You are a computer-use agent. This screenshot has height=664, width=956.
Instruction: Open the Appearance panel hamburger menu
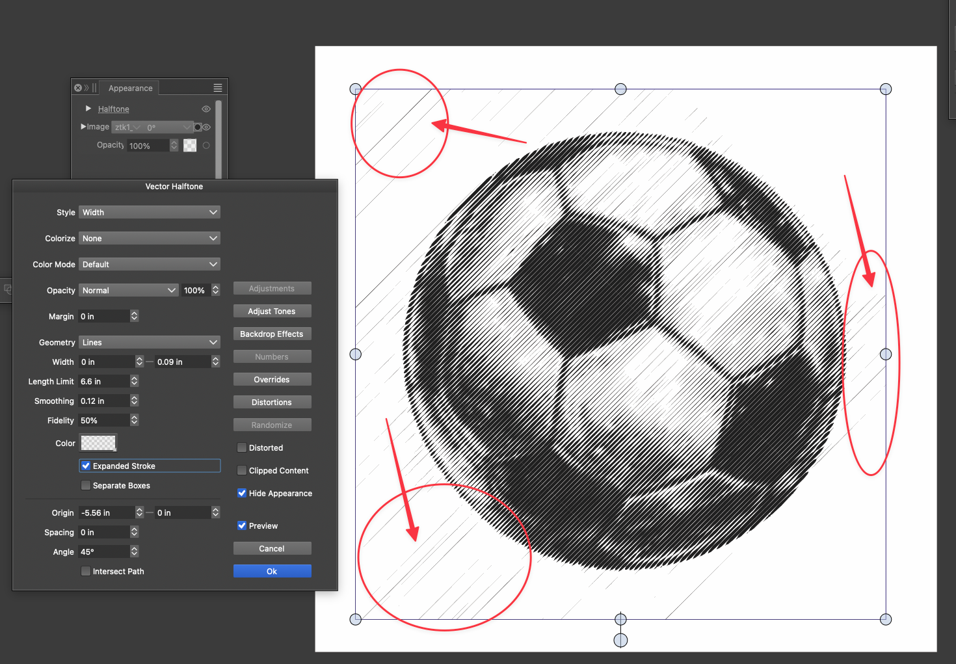coord(218,88)
